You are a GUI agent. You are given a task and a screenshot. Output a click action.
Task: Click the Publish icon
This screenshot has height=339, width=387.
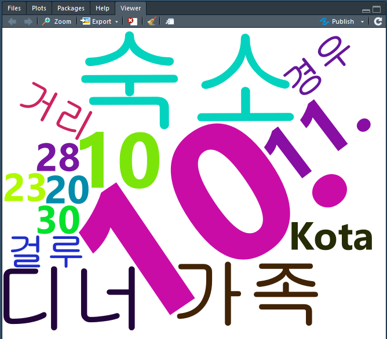324,21
